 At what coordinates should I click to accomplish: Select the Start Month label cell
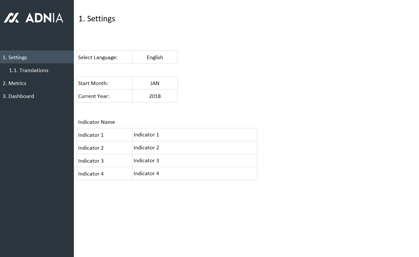[104, 83]
